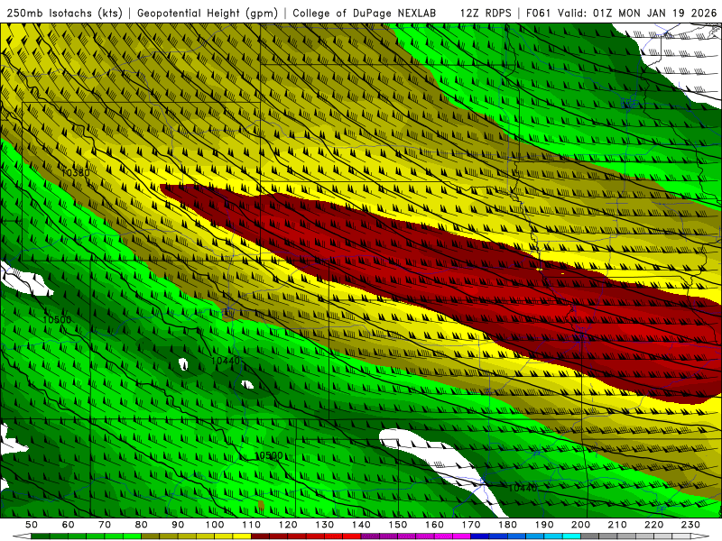This screenshot has height=541, width=722.
Task: Click the "Valid: 01Z MON JAN 19 2026" text
Action: coord(637,14)
